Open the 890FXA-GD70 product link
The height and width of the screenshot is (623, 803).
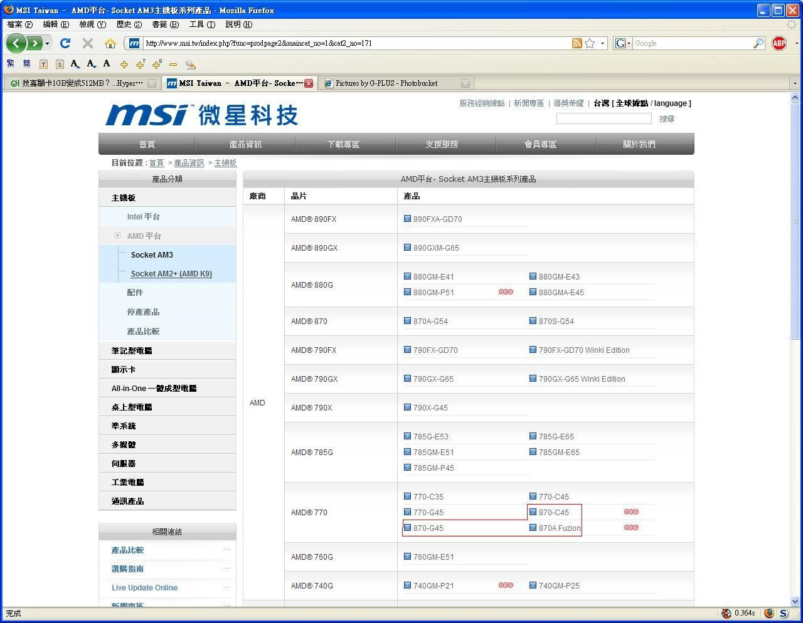tap(437, 219)
